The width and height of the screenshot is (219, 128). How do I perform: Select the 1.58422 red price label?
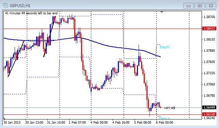pos(209,29)
